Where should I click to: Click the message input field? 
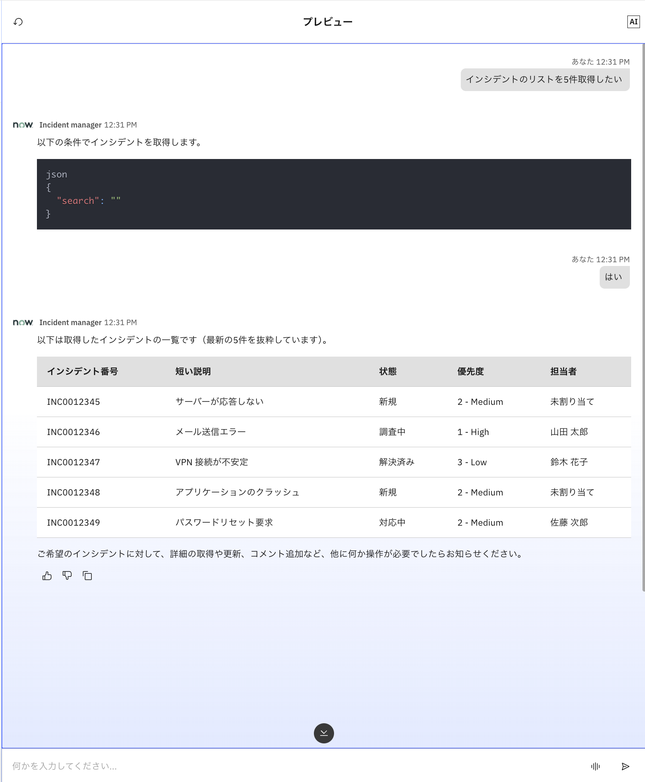294,766
